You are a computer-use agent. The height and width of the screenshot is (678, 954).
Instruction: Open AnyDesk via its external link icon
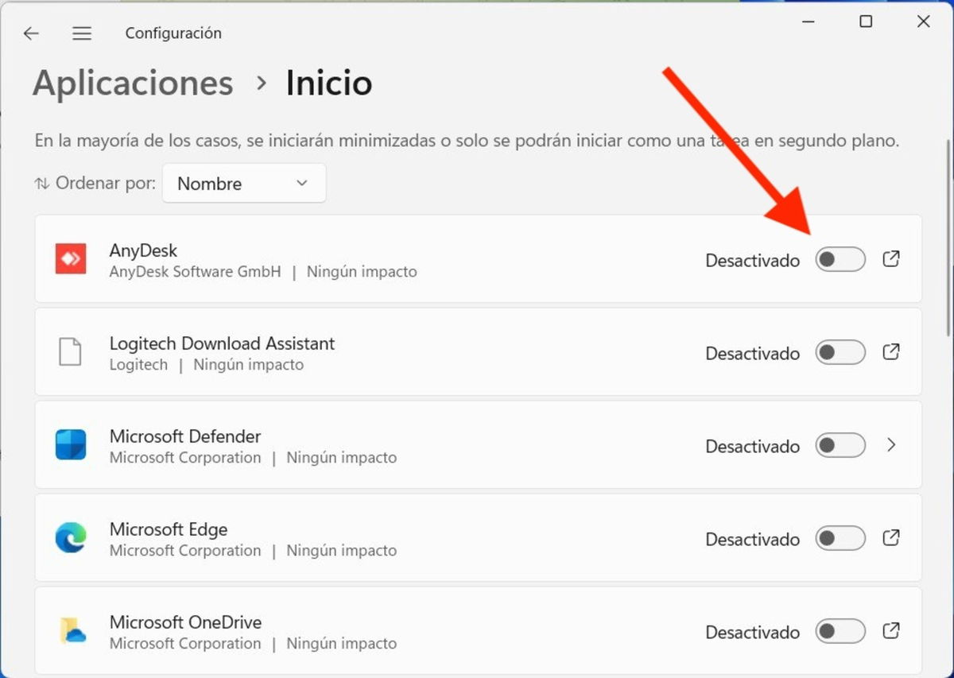tap(891, 258)
